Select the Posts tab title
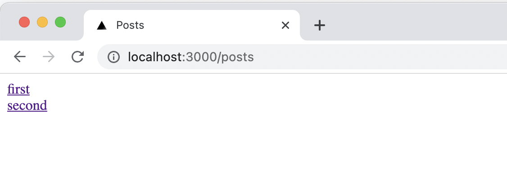 (130, 25)
